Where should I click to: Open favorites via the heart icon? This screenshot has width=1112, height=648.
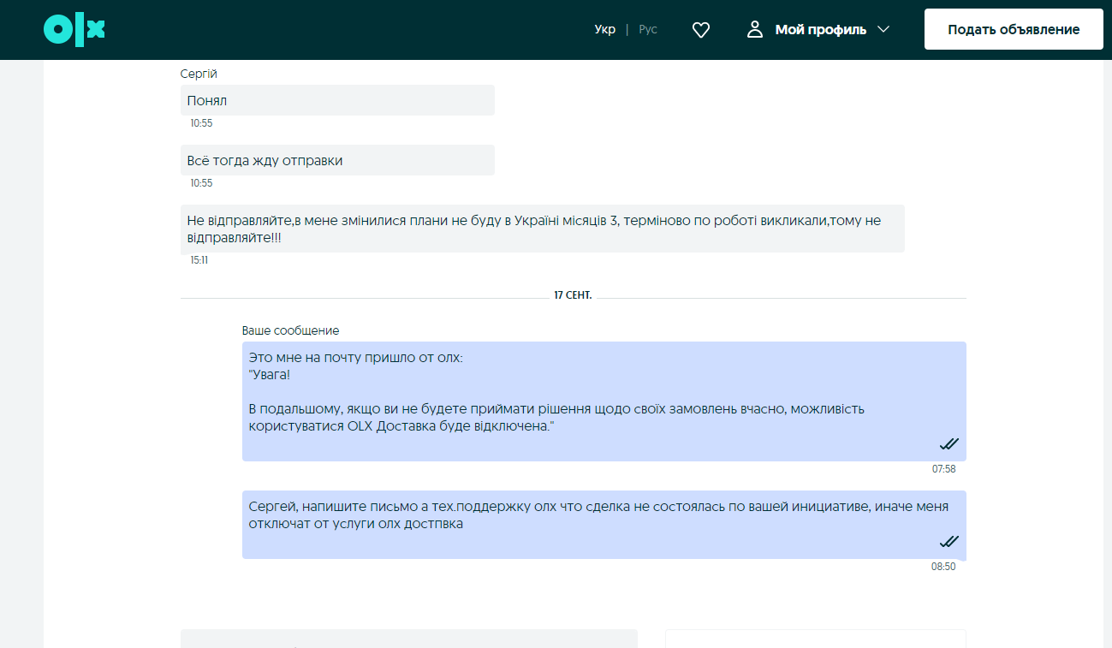pos(701,30)
